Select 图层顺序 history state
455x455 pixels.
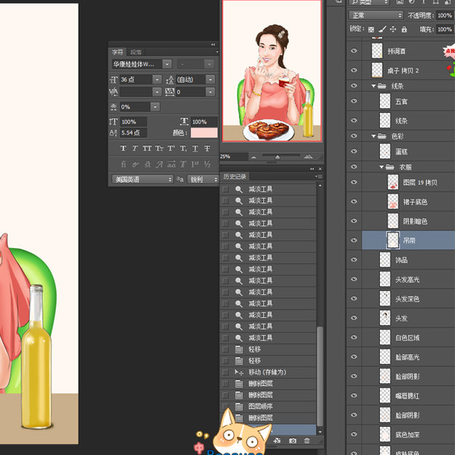click(268, 406)
